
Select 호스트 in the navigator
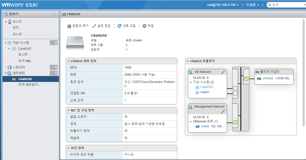coord(17,22)
